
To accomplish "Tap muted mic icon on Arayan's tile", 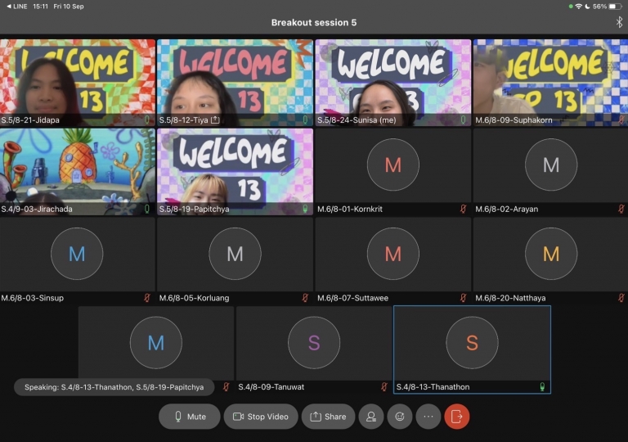I will click(621, 209).
